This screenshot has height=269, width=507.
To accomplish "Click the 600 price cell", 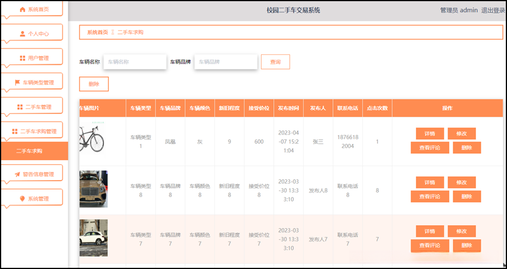I will 259,142.
